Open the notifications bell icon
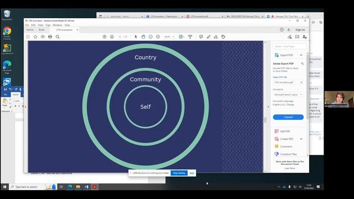The height and width of the screenshot is (199, 354). (x=289, y=30)
